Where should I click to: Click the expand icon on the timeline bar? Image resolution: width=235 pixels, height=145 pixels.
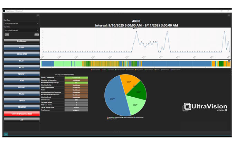click(228, 61)
